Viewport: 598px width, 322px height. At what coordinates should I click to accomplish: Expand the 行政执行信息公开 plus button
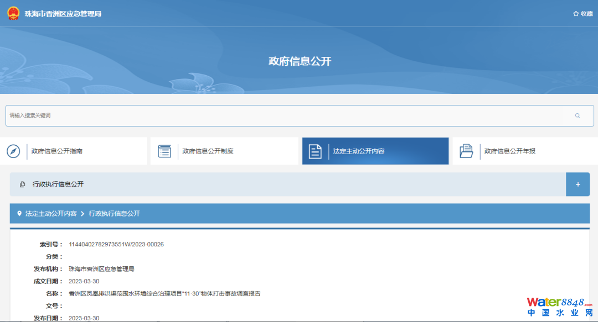578,184
